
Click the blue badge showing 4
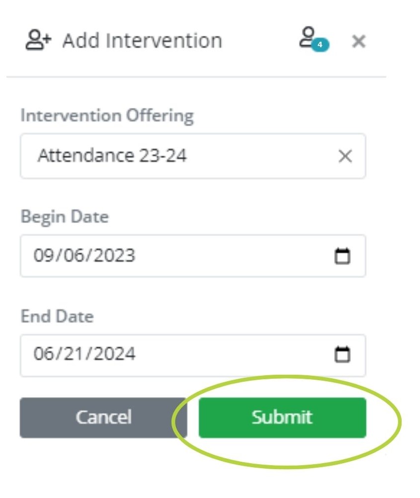pyautogui.click(x=321, y=45)
